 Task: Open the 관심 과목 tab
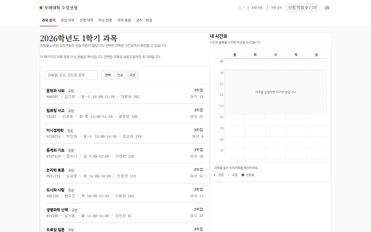tap(68, 20)
